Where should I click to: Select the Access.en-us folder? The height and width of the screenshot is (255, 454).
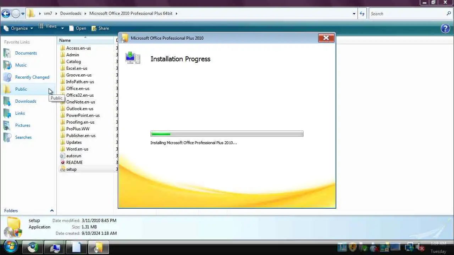pyautogui.click(x=78, y=48)
